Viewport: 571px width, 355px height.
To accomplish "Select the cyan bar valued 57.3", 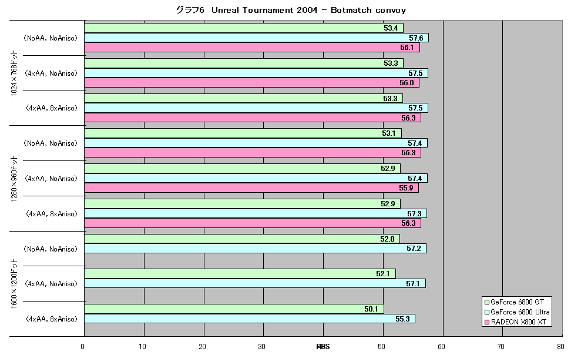I will pos(256,213).
